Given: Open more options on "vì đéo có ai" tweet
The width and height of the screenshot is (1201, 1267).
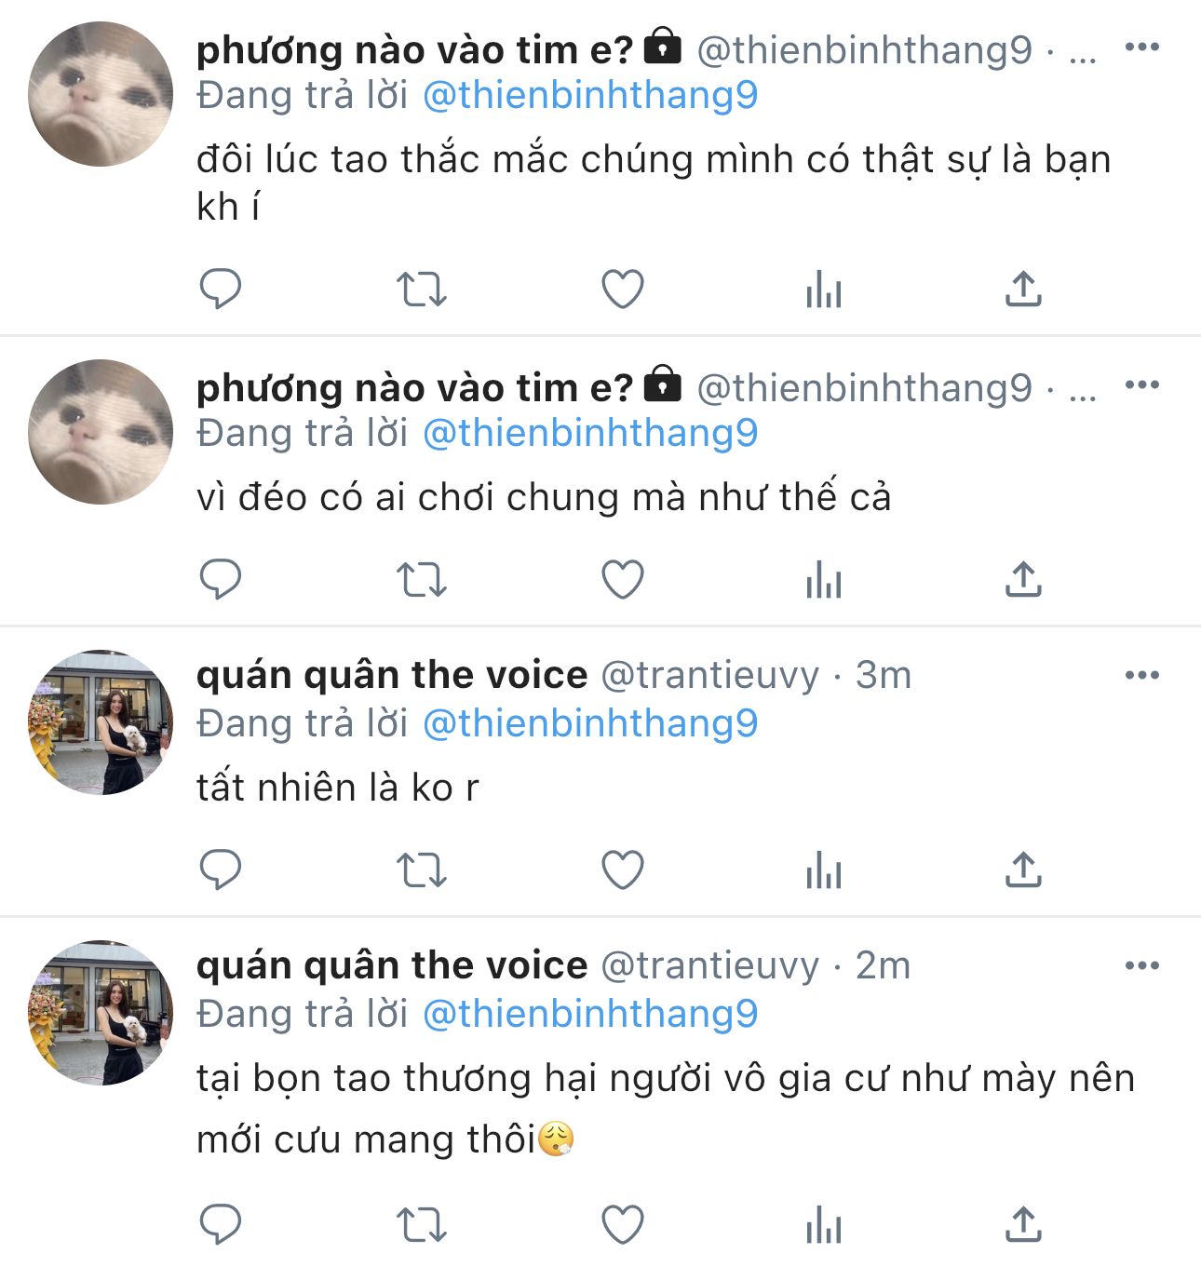Looking at the screenshot, I should 1142,385.
